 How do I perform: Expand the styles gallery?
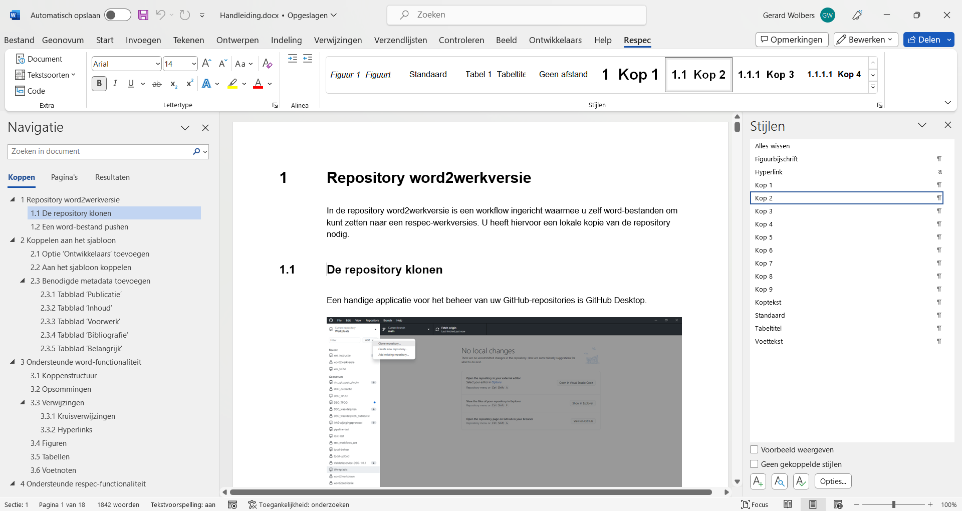873,87
